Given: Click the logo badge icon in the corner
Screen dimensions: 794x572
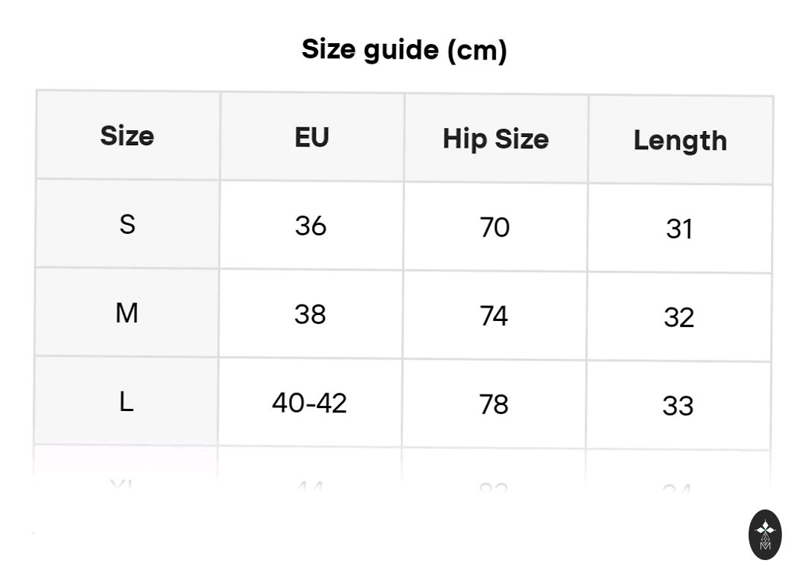Looking at the screenshot, I should pos(765,534).
